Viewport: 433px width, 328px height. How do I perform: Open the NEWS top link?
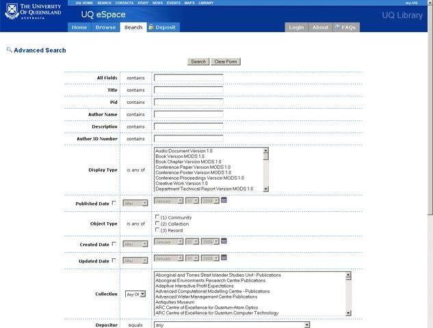tap(157, 3)
